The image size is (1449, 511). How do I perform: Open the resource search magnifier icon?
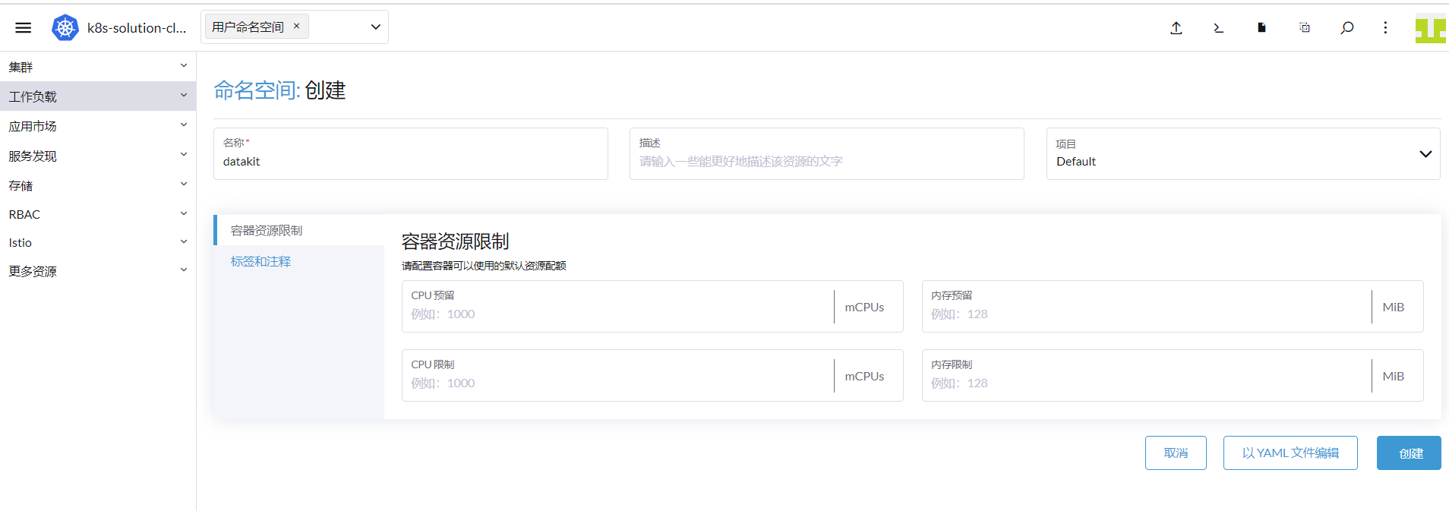1346,28
